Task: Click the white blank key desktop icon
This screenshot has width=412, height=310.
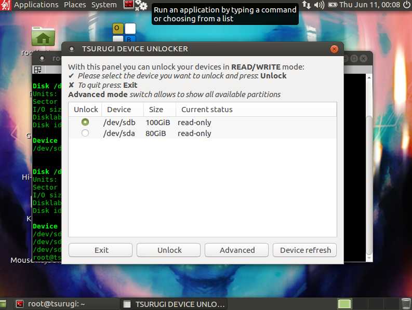Action: coord(130,29)
